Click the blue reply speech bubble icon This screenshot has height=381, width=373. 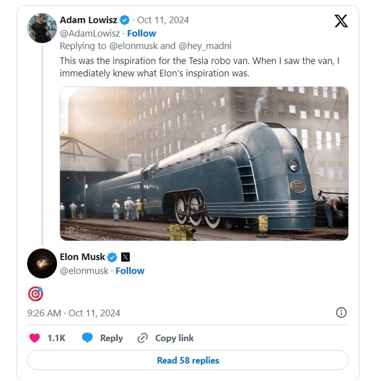point(87,338)
